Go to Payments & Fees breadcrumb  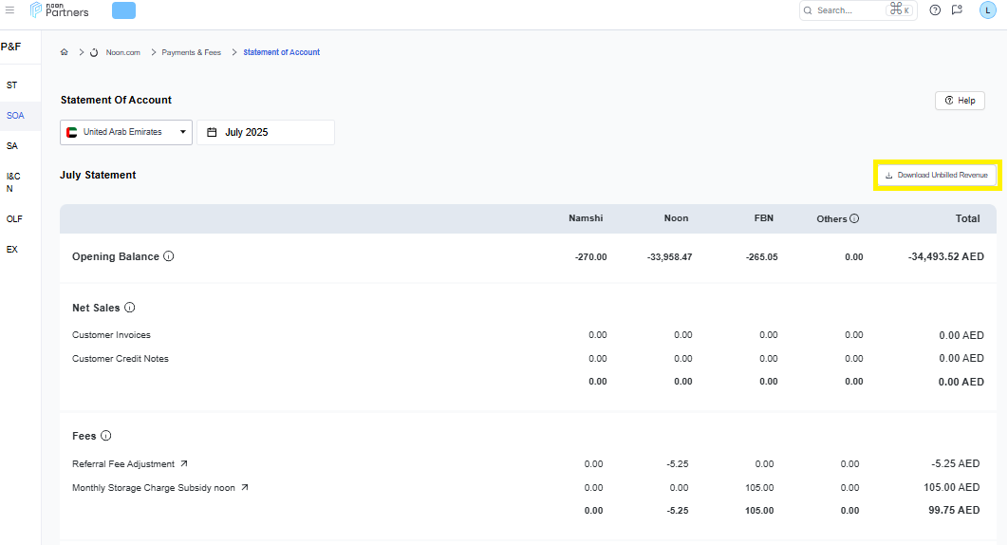[x=191, y=53]
